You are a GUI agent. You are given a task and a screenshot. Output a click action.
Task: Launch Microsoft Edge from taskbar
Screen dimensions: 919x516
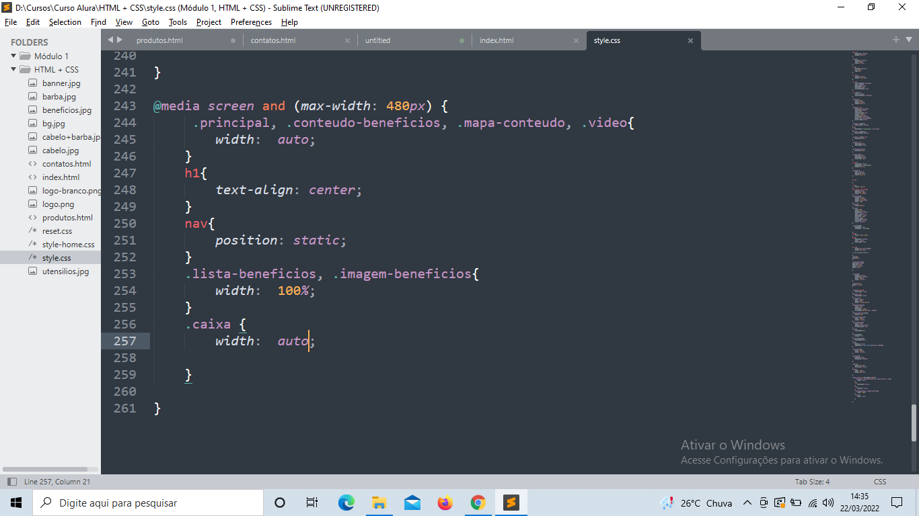pyautogui.click(x=346, y=503)
